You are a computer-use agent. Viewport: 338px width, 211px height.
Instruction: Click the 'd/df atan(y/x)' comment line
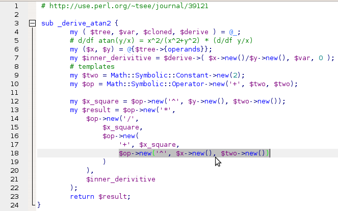(x=161, y=41)
